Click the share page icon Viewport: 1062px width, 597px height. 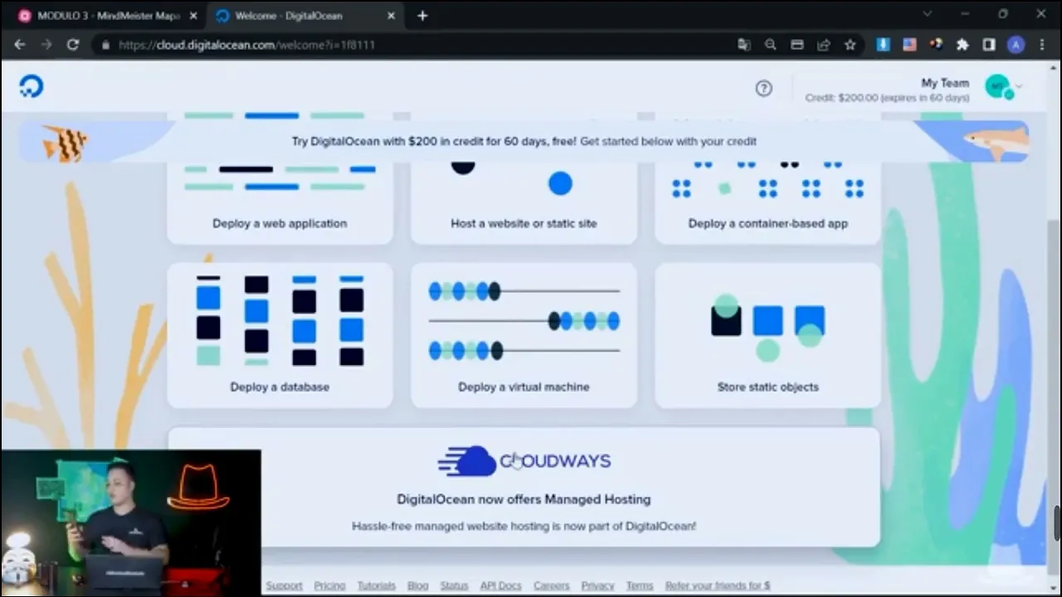pyautogui.click(x=824, y=45)
